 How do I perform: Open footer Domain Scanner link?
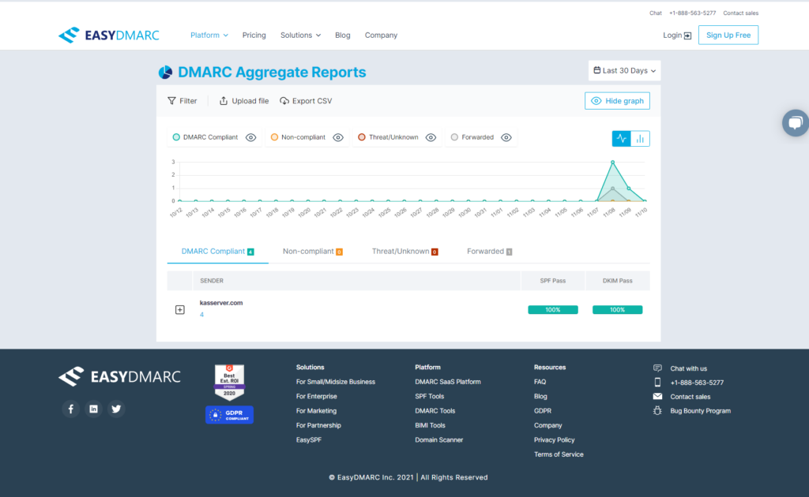pos(438,440)
